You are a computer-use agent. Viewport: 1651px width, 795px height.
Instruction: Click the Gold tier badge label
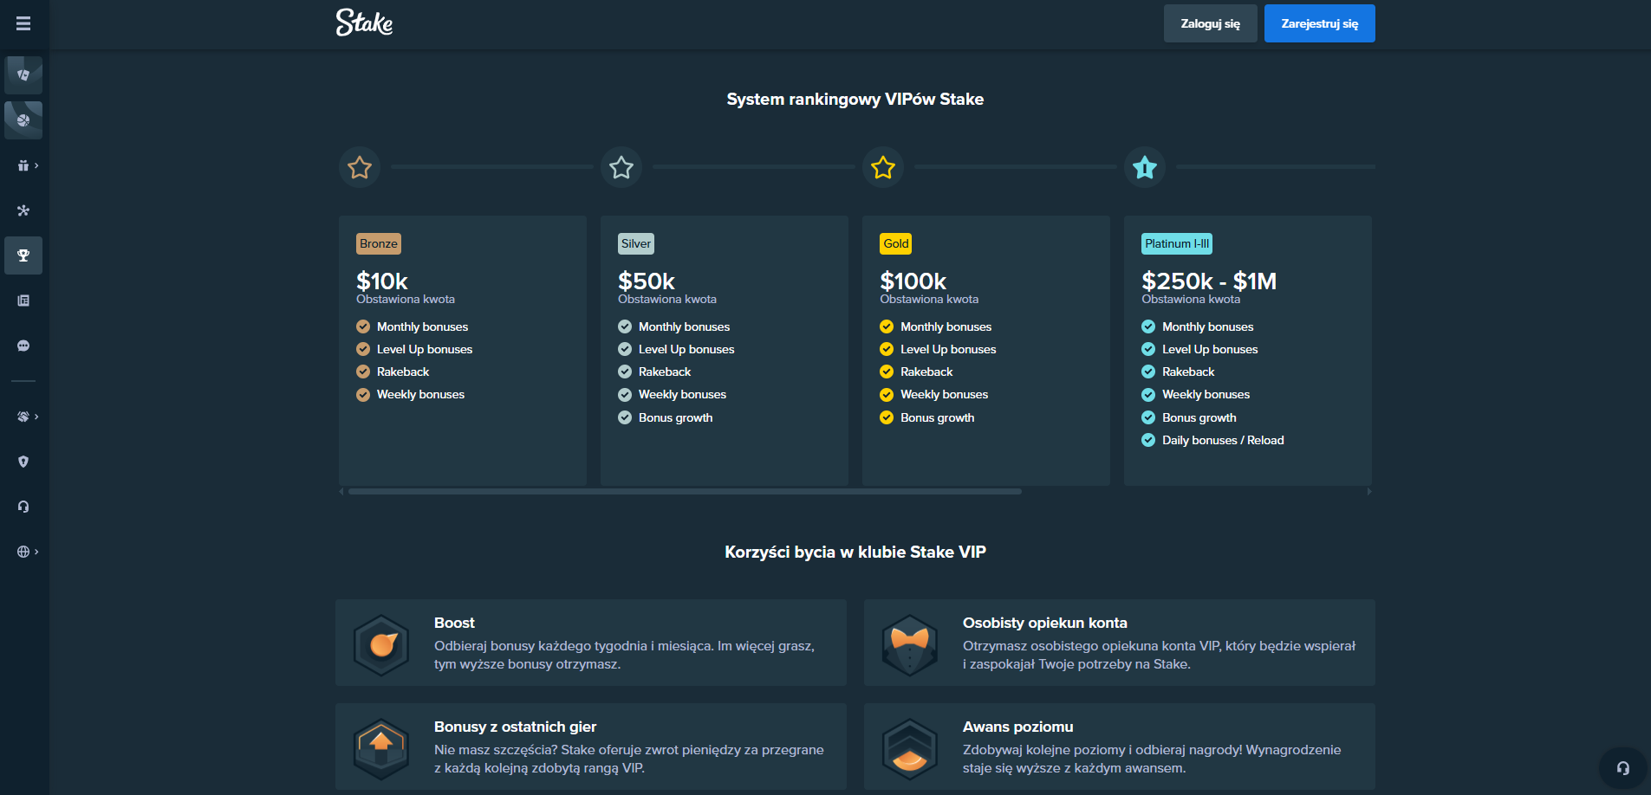point(895,243)
